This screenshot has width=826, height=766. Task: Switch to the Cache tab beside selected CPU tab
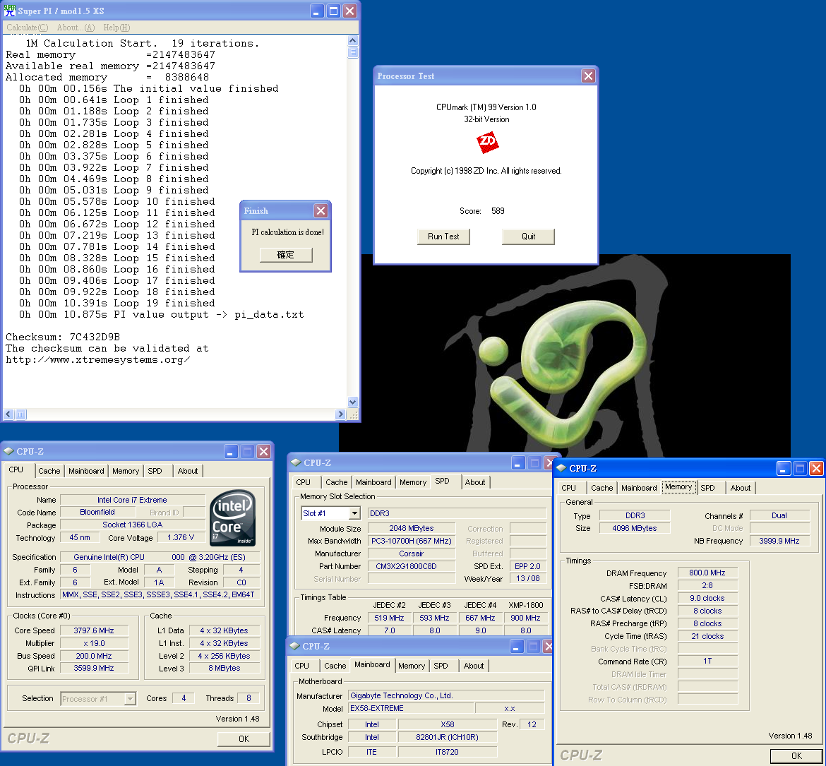[49, 471]
